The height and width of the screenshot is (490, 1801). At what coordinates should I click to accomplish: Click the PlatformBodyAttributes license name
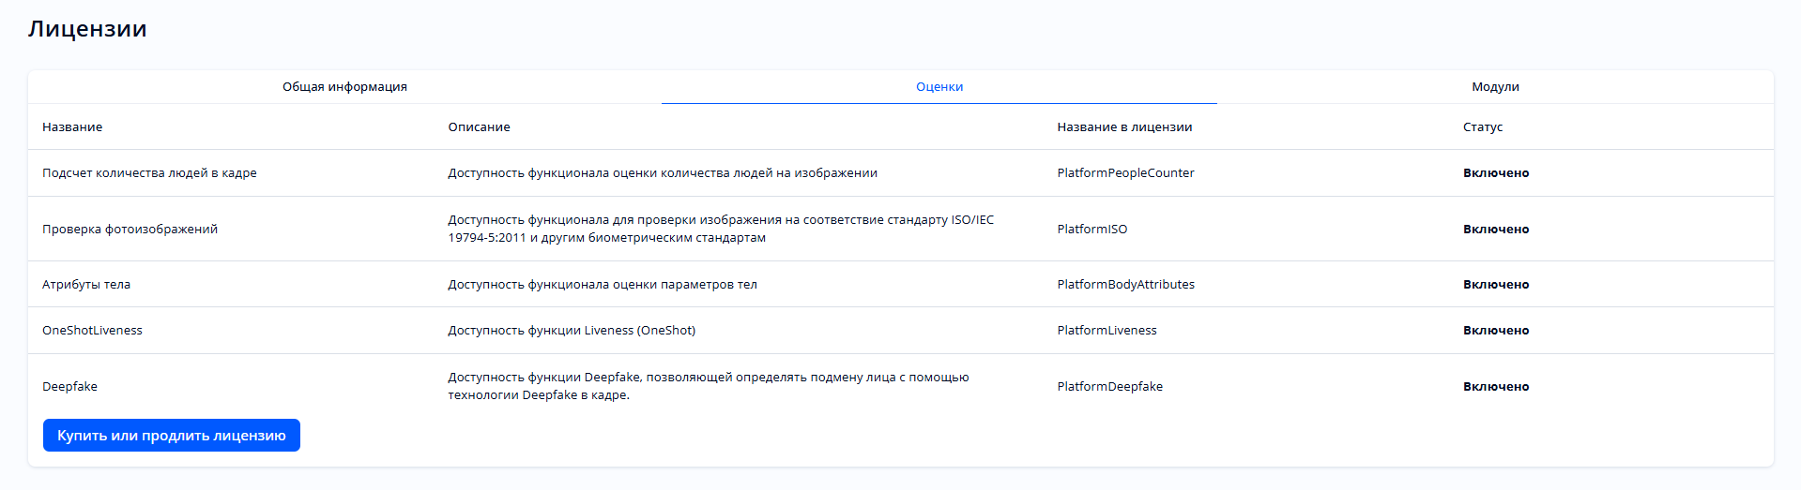[1125, 285]
